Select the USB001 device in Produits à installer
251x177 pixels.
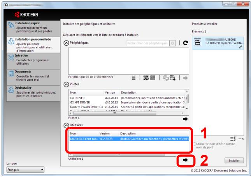point(218,43)
